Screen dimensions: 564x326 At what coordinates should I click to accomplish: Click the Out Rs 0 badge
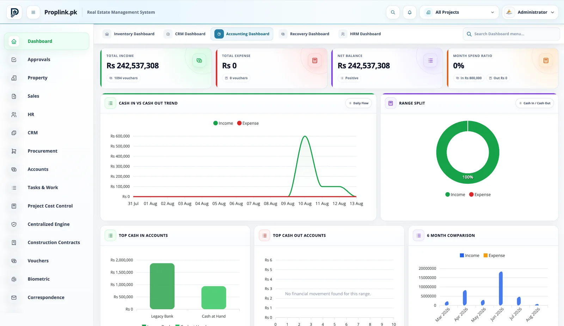[x=498, y=78]
